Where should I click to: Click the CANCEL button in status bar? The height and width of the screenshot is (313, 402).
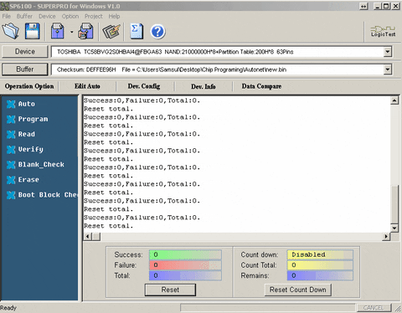pyautogui.click(x=374, y=307)
